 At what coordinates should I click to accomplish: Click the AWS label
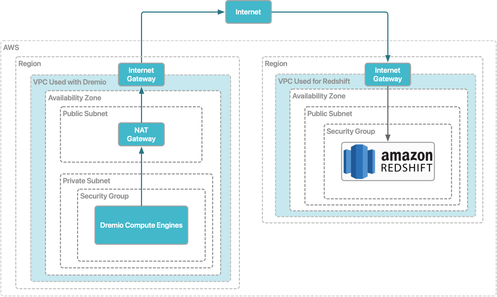(11, 48)
